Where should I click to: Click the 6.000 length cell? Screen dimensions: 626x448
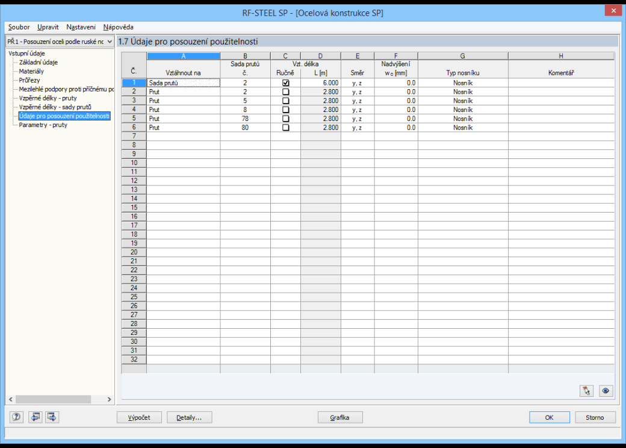321,83
